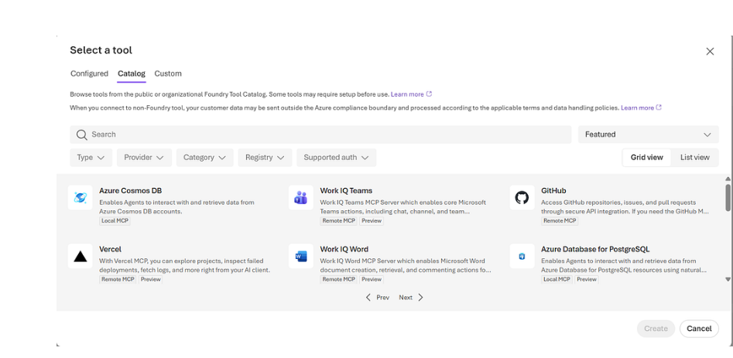
Task: Pick the Vercel triangle icon
Action: click(x=80, y=256)
